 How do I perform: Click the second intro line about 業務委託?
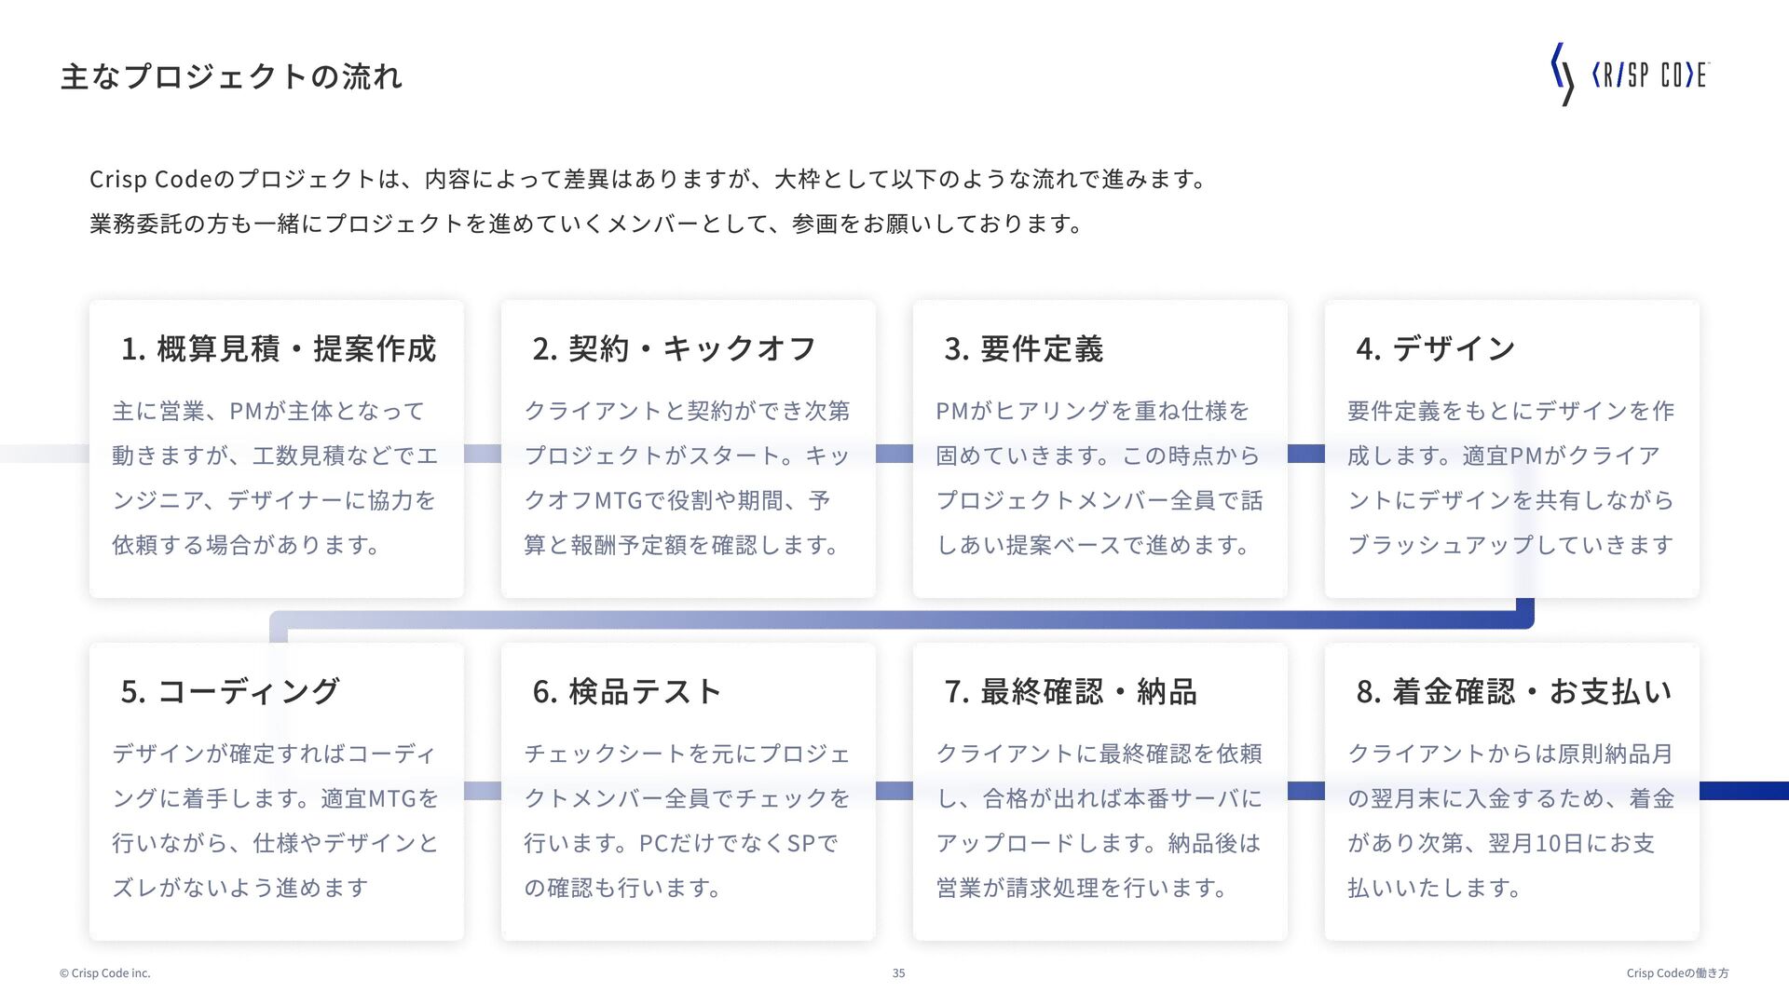tap(587, 224)
